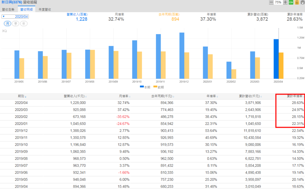Click the 月增率 table column header

point(124,96)
